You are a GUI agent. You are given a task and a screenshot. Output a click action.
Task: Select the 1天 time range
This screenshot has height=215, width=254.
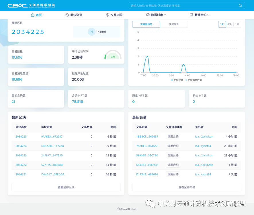[222, 24]
